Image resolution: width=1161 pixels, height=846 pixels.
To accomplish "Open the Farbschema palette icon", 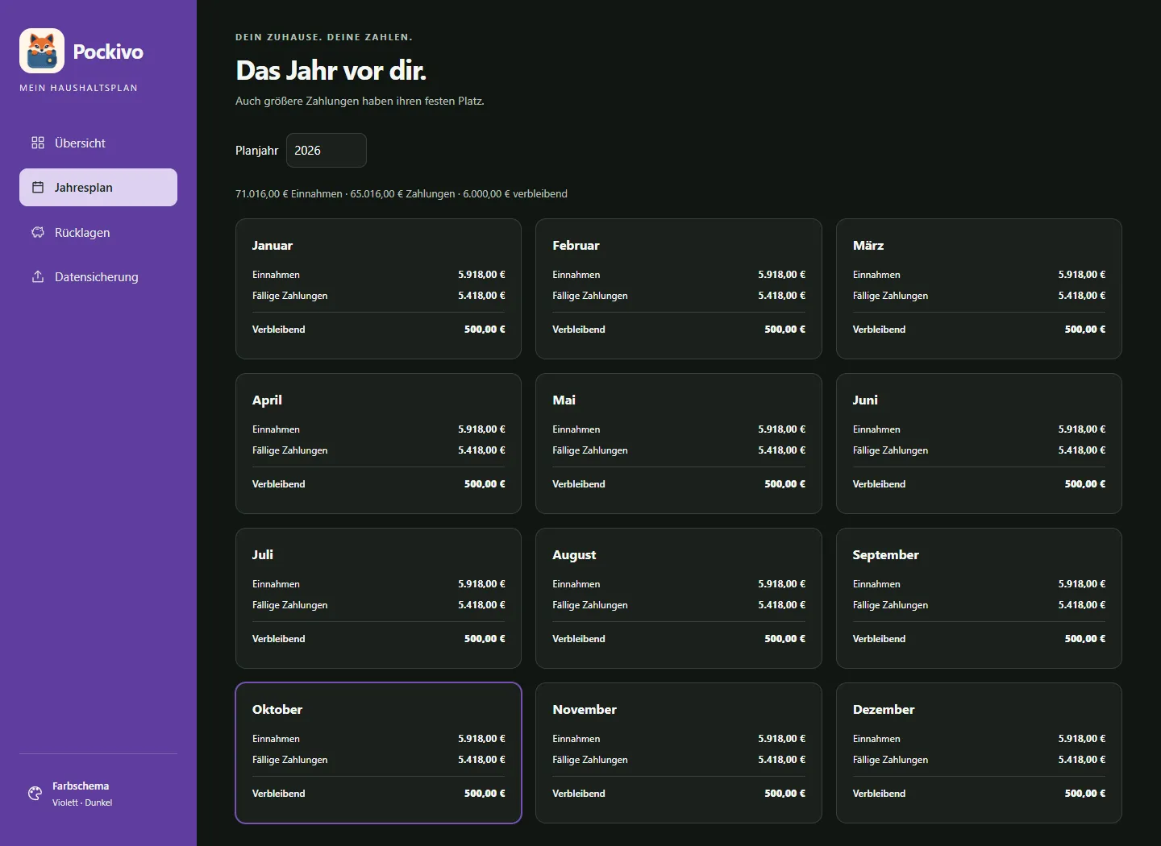I will tap(35, 794).
